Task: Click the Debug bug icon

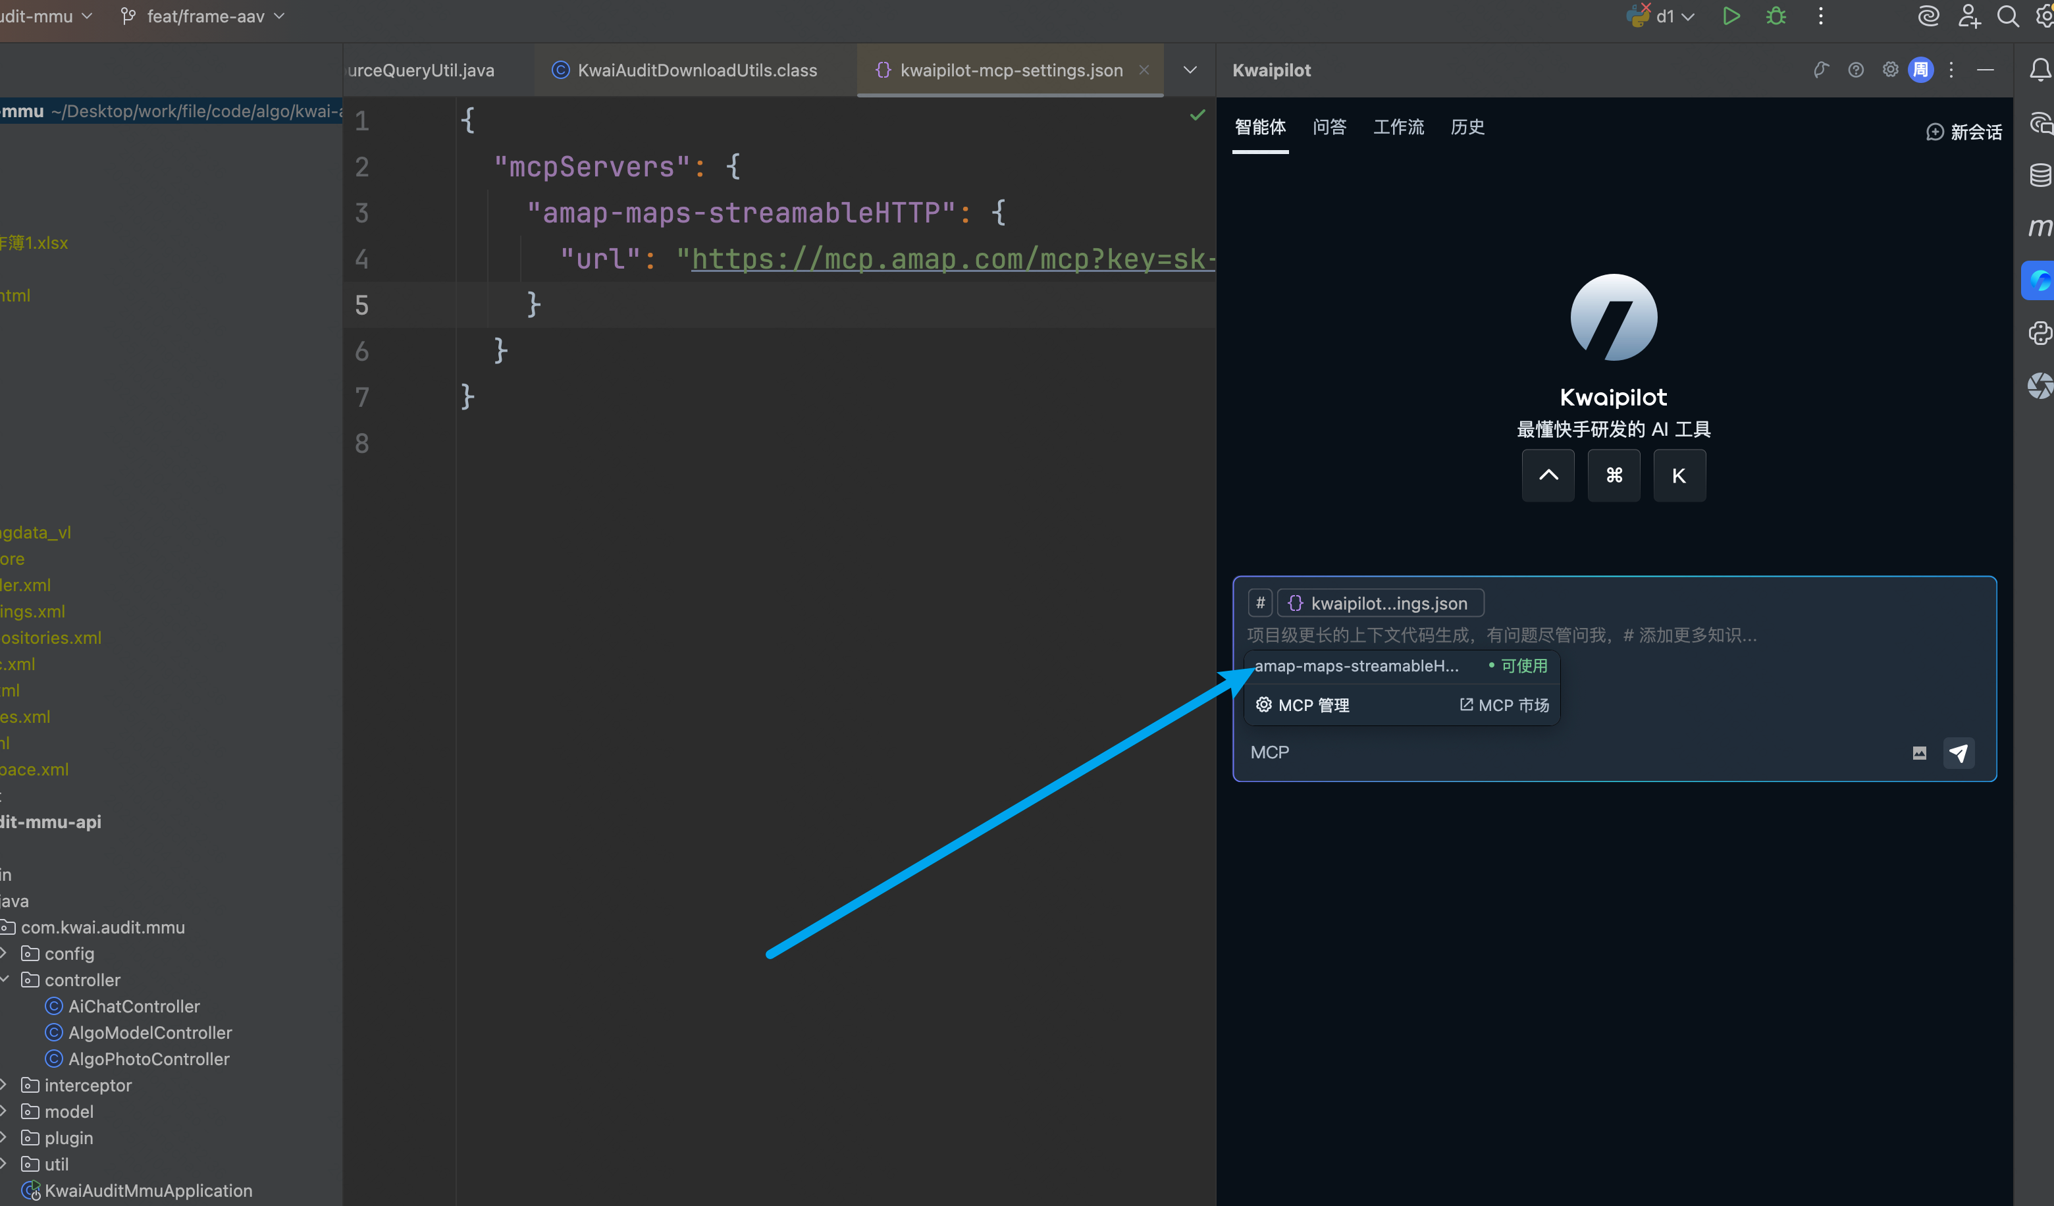Action: click(x=1776, y=16)
